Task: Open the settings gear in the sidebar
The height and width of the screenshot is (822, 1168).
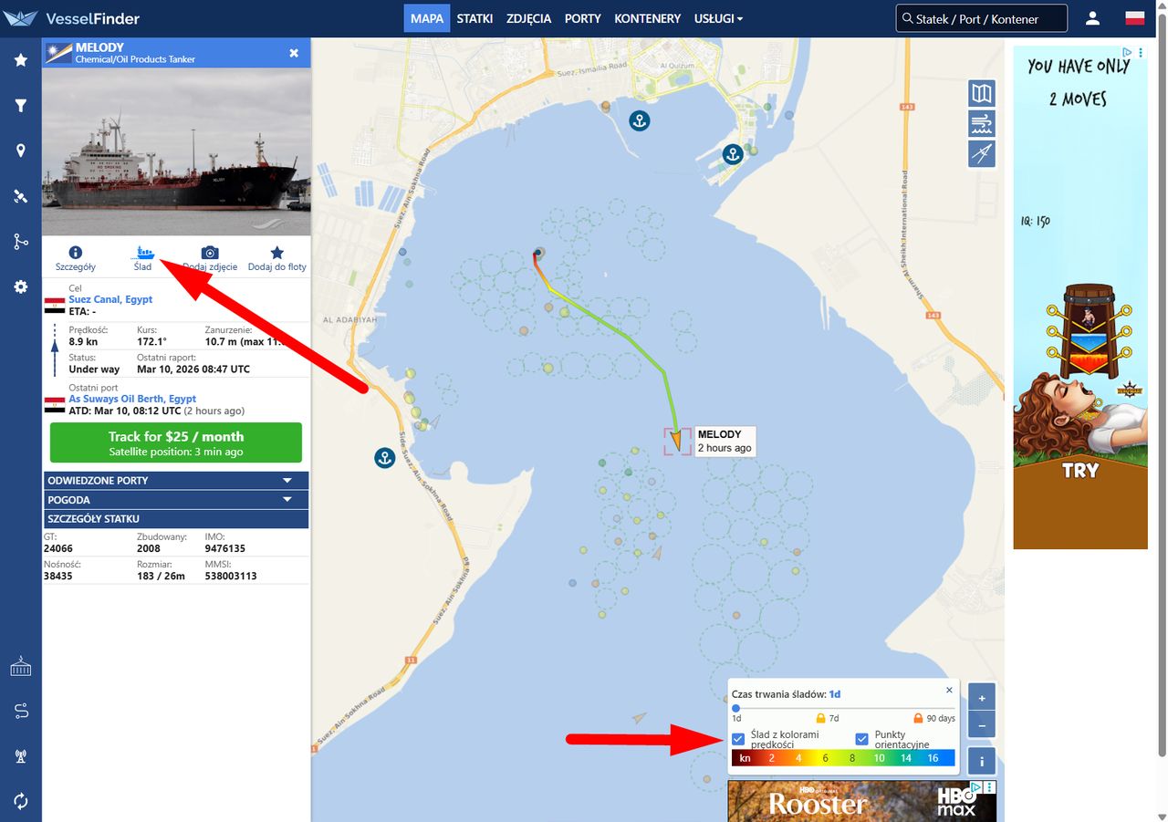Action: click(21, 286)
